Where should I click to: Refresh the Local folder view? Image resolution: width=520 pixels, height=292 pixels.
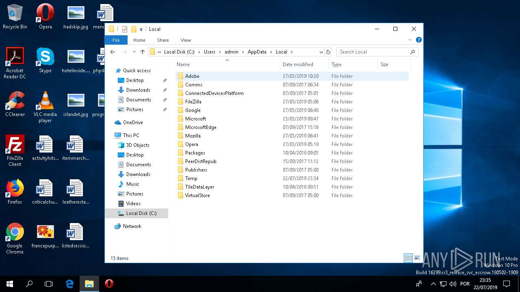click(328, 52)
